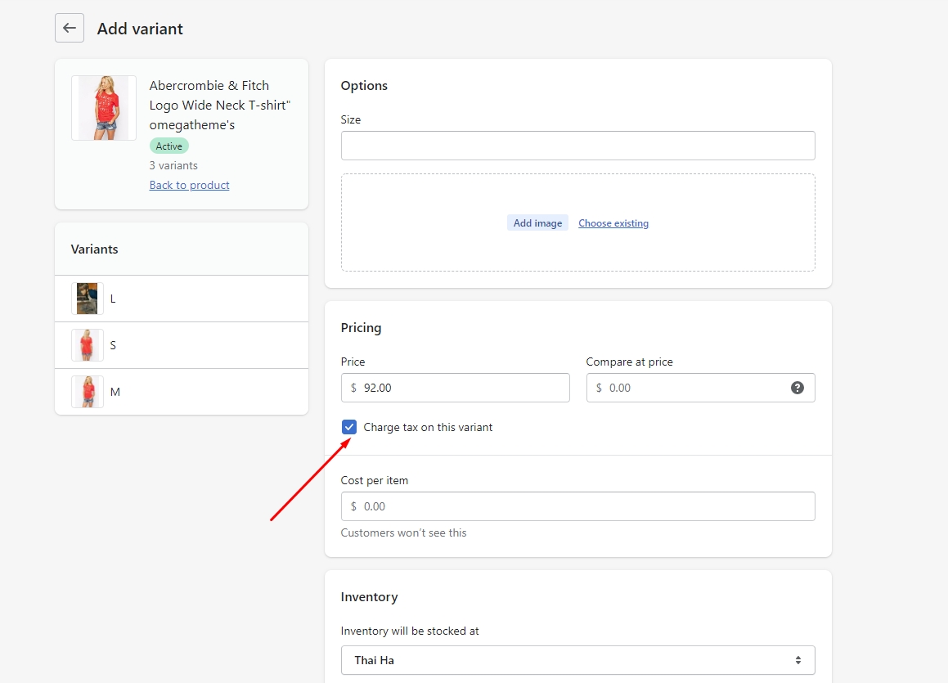Open the L variant row
The height and width of the screenshot is (683, 948).
click(204, 299)
